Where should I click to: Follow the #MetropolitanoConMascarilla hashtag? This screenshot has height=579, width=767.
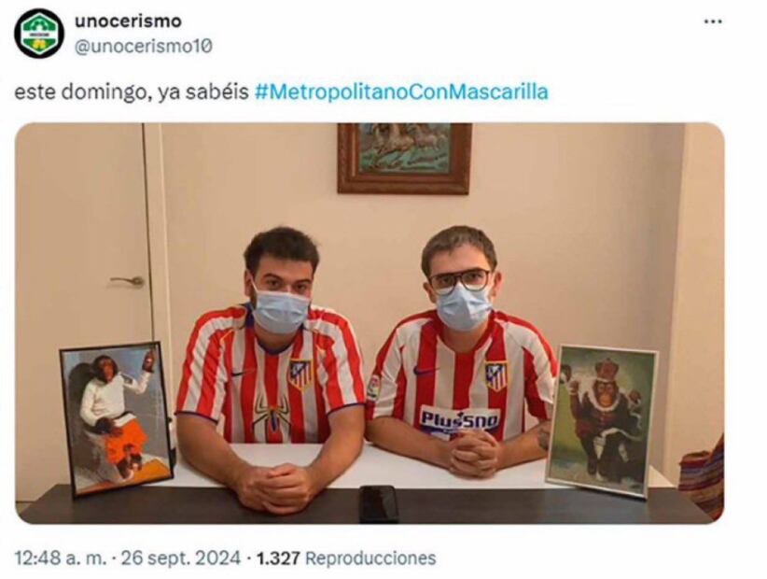(401, 92)
